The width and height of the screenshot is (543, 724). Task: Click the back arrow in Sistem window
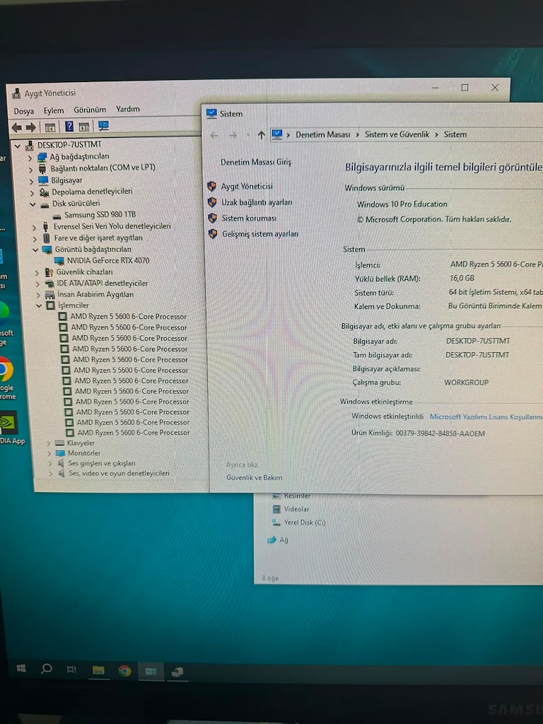pos(214,135)
